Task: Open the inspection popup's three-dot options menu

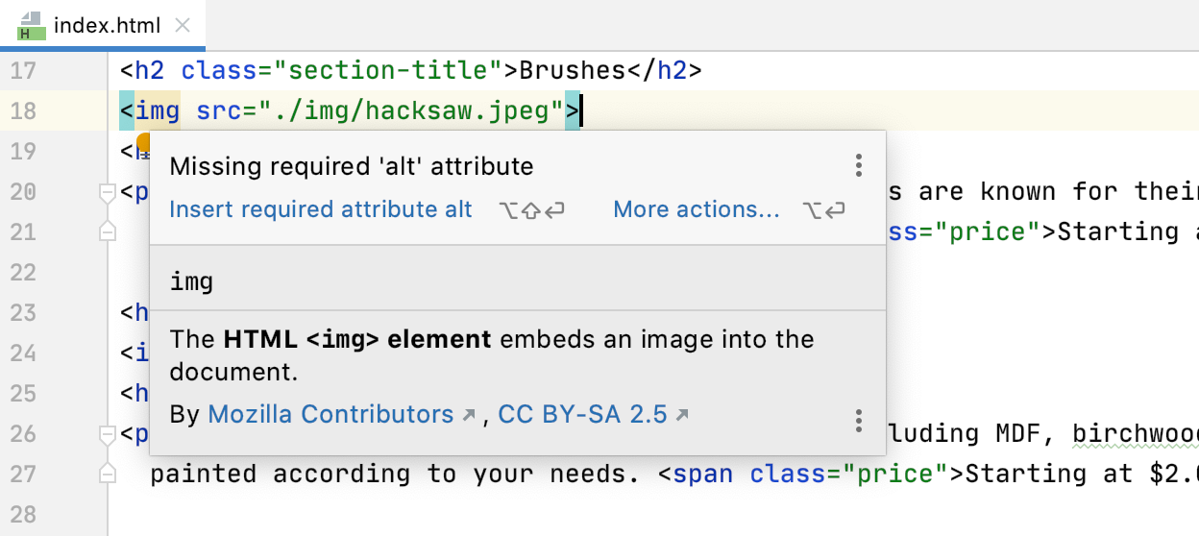Action: point(859,165)
